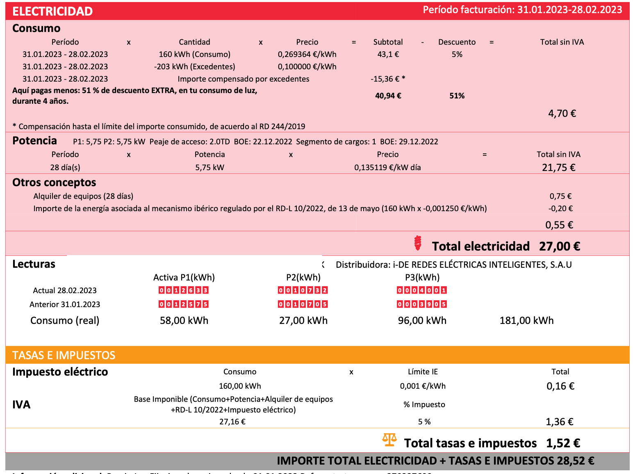Click the orange balance scales icon
This screenshot has height=474, width=633.
(x=389, y=440)
